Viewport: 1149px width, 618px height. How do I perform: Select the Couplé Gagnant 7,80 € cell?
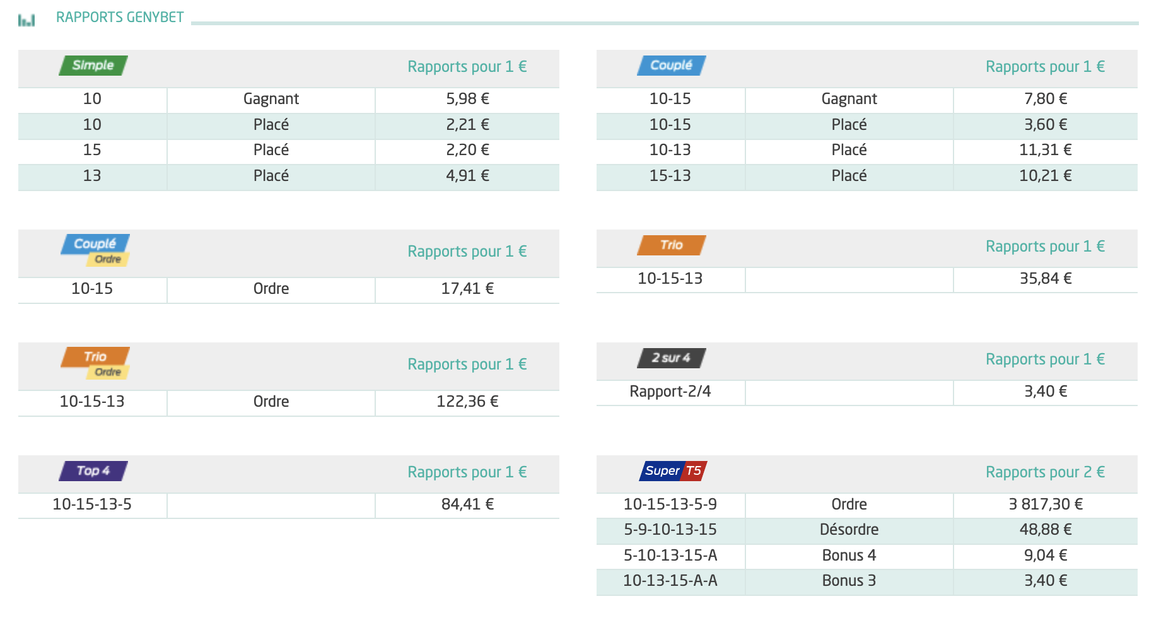[x=1046, y=99]
